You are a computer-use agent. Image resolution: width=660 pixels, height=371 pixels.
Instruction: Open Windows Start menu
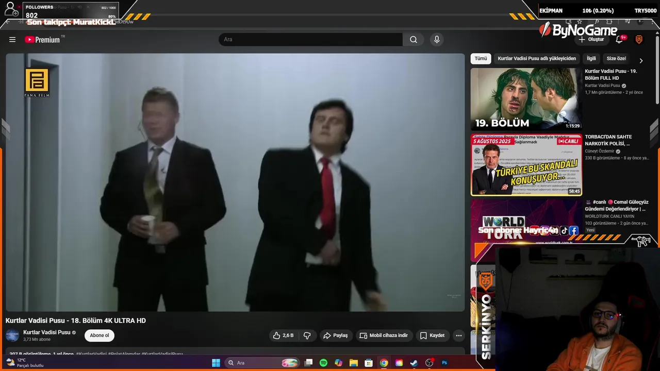(x=216, y=363)
